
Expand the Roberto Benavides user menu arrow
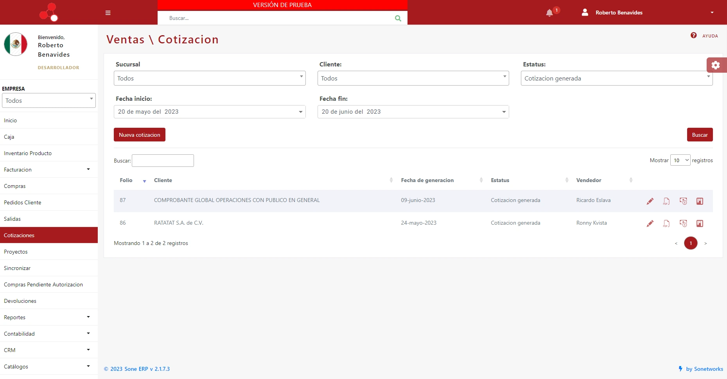pyautogui.click(x=712, y=13)
